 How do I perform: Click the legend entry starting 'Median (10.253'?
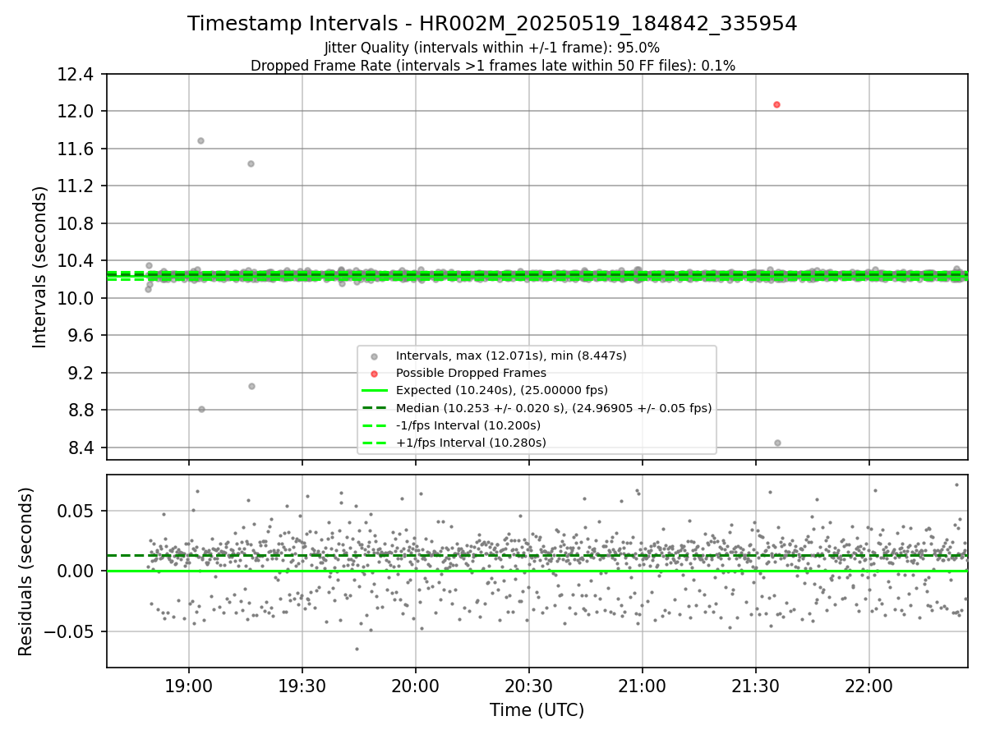click(554, 408)
